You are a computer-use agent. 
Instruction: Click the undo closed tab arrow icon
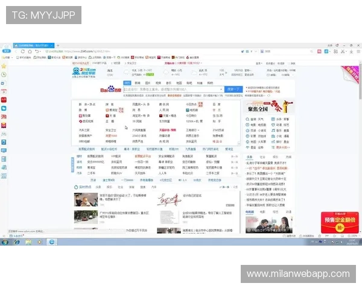(x=37, y=51)
